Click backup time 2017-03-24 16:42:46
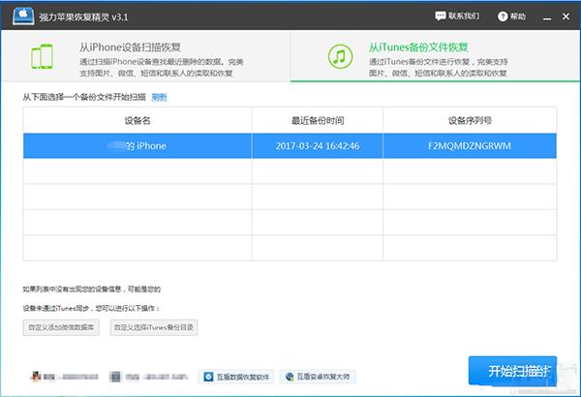This screenshot has width=581, height=397. click(x=318, y=145)
